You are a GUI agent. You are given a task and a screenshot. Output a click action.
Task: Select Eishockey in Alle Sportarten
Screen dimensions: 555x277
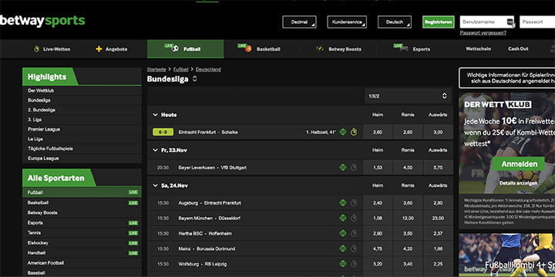point(82,243)
